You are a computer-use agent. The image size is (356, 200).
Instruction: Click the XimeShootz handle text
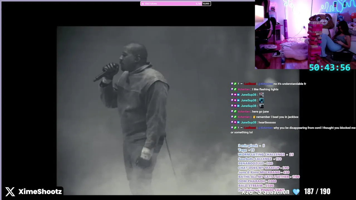point(40,191)
